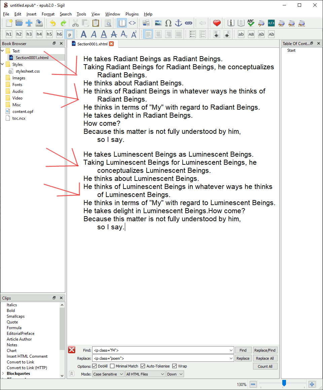The image size is (323, 390).
Task: Toggle Italic formatting A icon
Action: click(x=94, y=34)
